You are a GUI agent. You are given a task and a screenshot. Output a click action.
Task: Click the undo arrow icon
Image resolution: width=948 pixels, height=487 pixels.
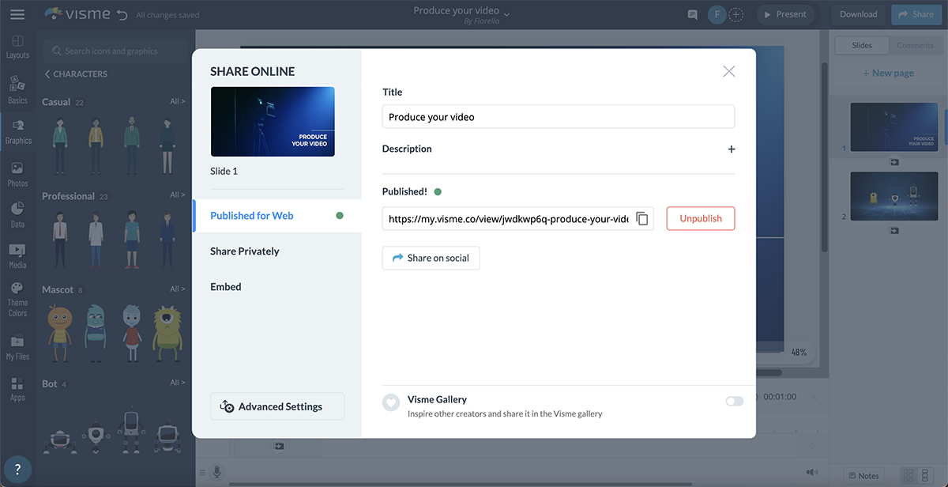121,14
